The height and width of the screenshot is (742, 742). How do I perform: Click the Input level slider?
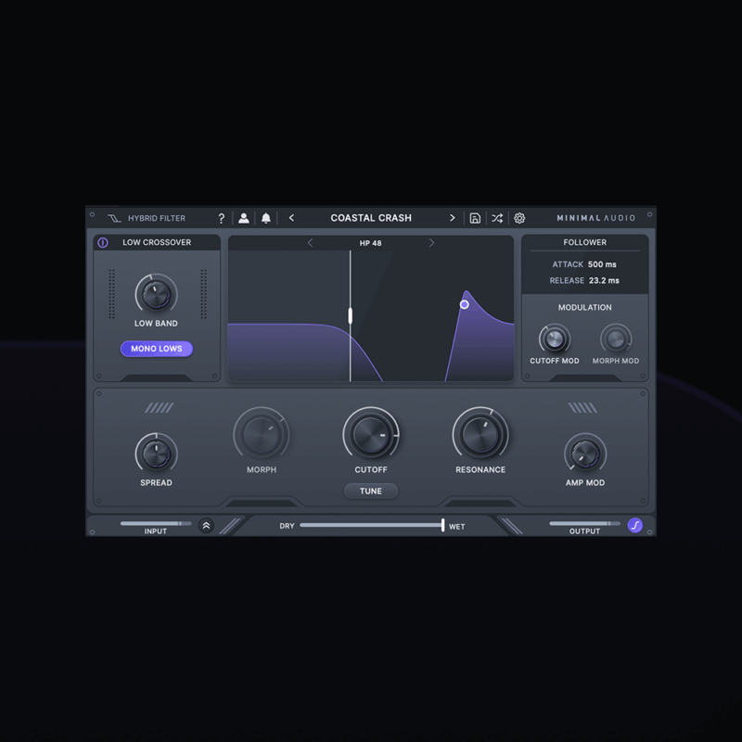click(x=156, y=523)
